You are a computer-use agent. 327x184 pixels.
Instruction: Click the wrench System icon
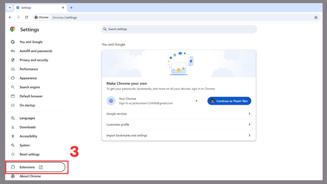click(13, 145)
